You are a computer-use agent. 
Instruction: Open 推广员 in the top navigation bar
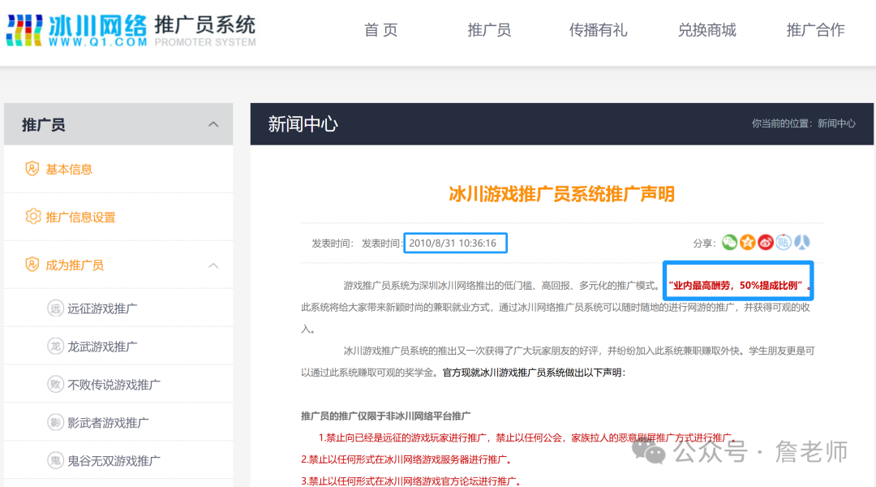click(489, 30)
